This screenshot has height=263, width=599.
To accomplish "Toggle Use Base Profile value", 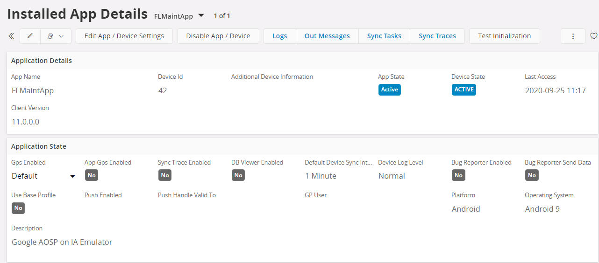I will coord(18,208).
